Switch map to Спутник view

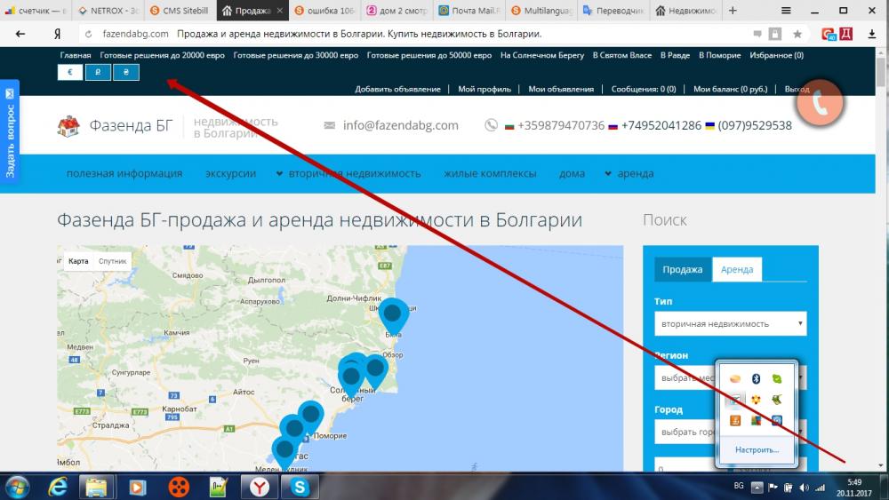click(112, 262)
